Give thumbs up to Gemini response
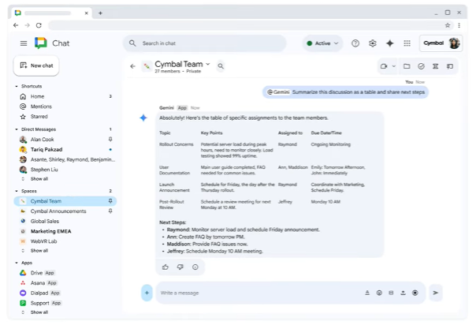Image resolution: width=476 pixels, height=325 pixels. (165, 267)
